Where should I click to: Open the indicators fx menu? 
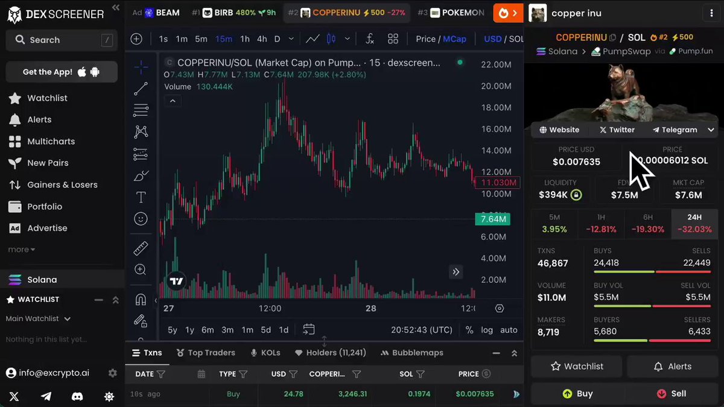pos(370,39)
